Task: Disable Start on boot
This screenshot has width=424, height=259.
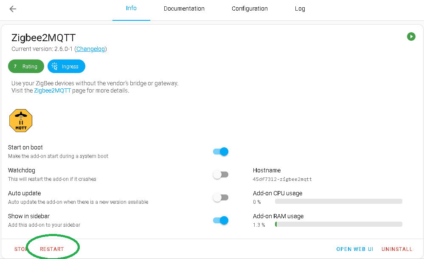Action: coord(220,152)
